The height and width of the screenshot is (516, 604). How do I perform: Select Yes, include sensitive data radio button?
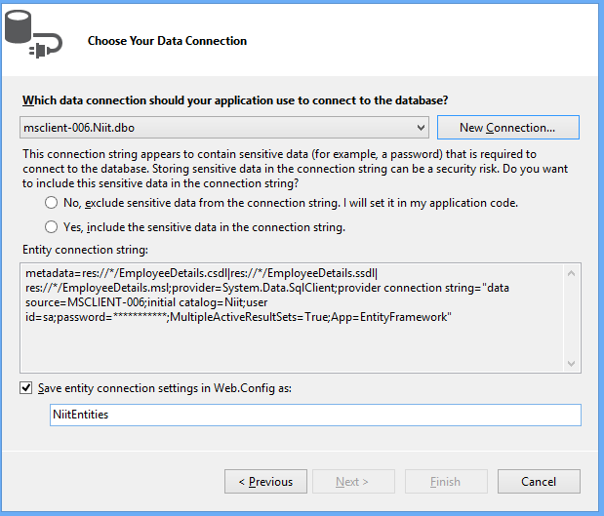[51, 227]
